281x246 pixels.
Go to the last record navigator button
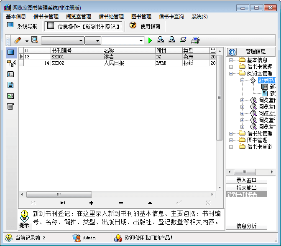(63, 203)
